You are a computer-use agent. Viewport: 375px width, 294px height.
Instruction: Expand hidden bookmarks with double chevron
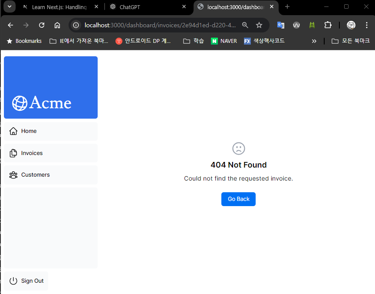pos(314,41)
